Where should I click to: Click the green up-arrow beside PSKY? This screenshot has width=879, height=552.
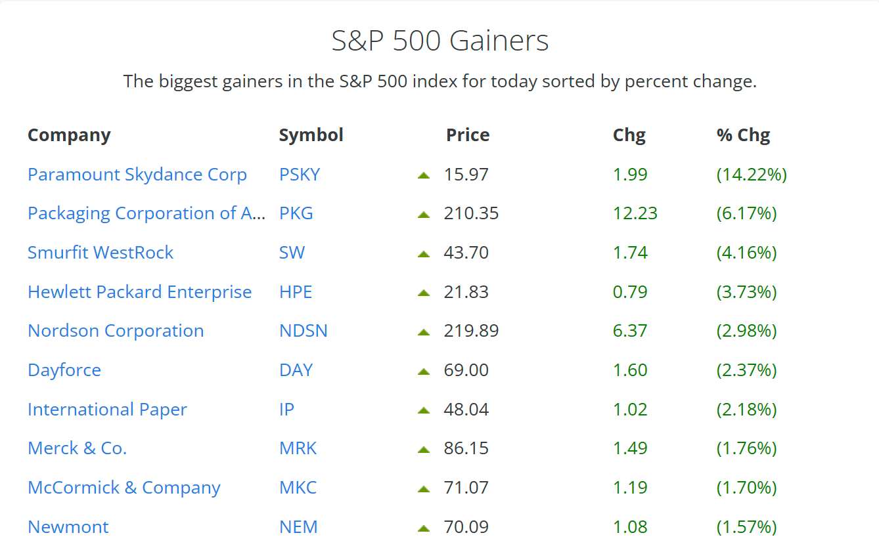point(424,175)
